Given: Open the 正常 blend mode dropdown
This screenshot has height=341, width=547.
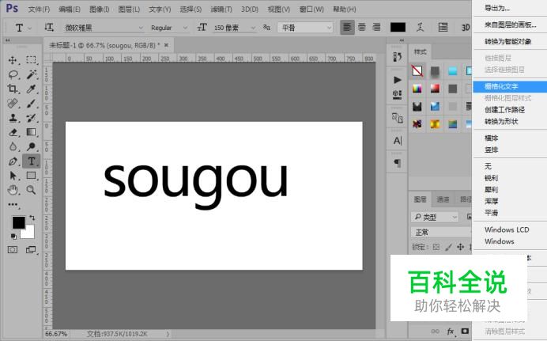Looking at the screenshot, I should 441,232.
